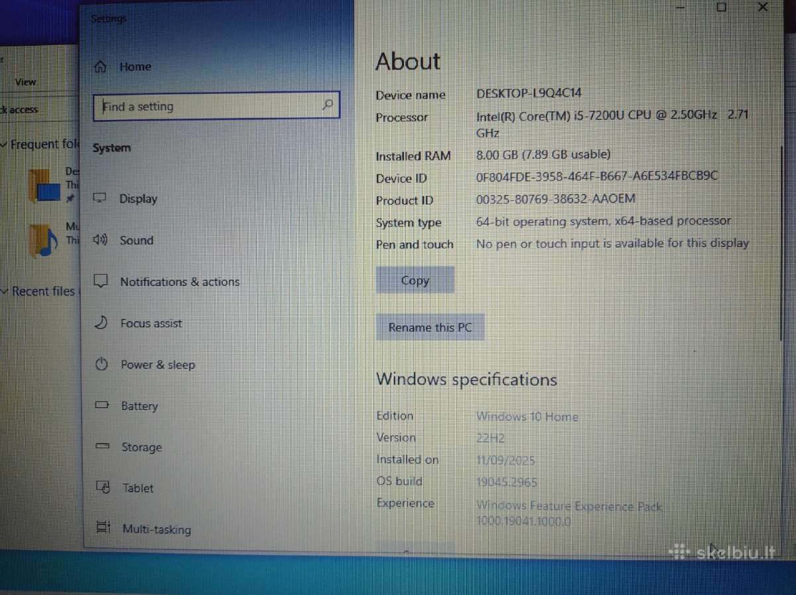Click the Settings page vertical scrollbar

[x=781, y=242]
